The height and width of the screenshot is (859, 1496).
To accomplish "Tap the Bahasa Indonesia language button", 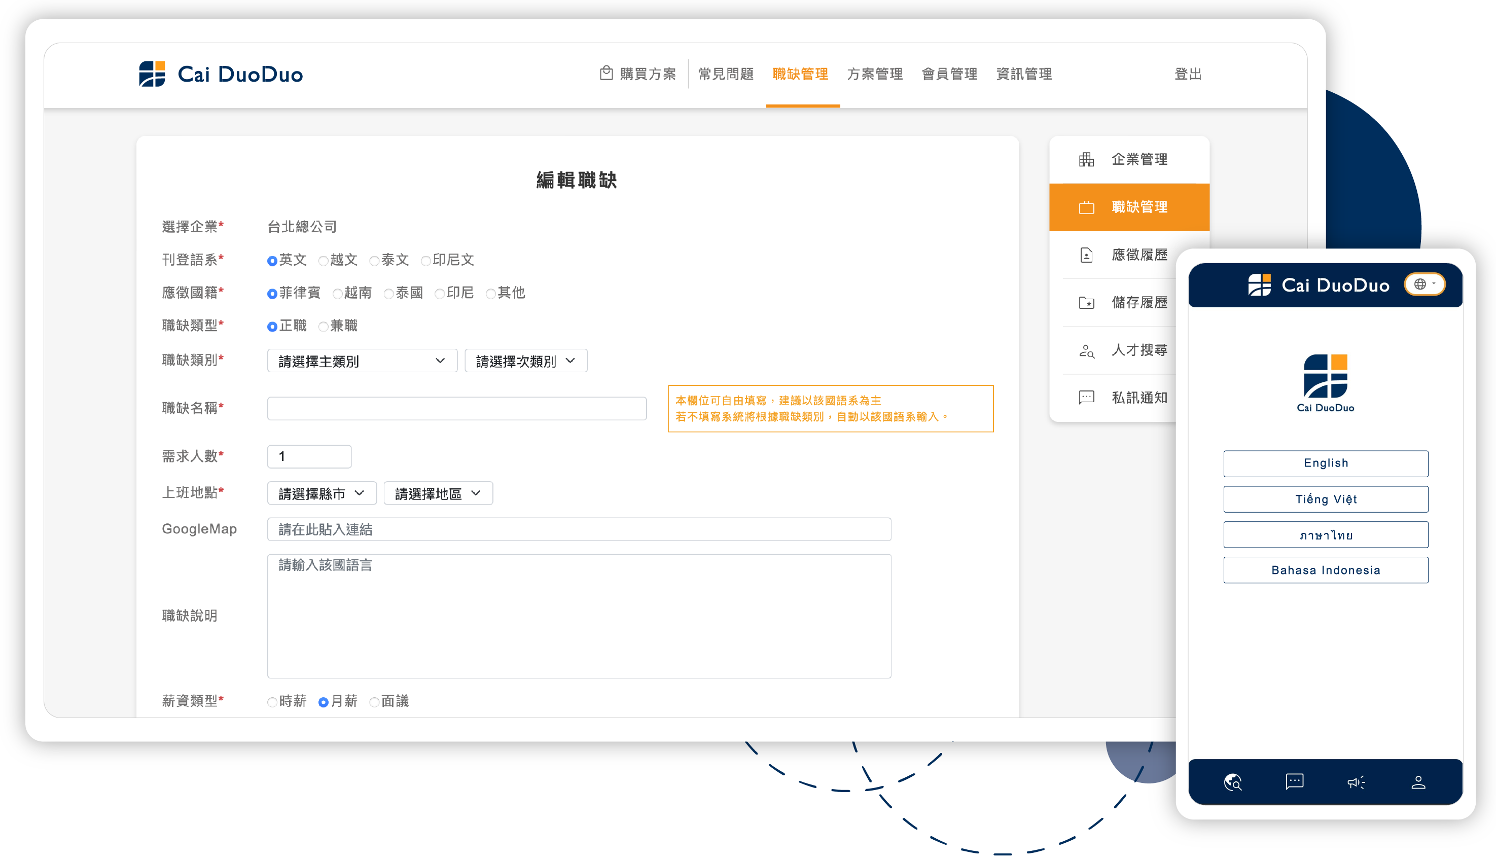I will 1325,570.
